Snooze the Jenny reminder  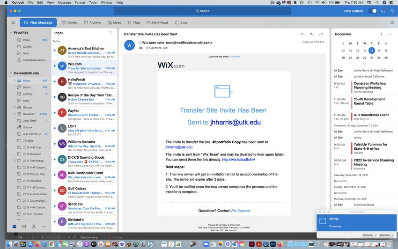click(368, 235)
